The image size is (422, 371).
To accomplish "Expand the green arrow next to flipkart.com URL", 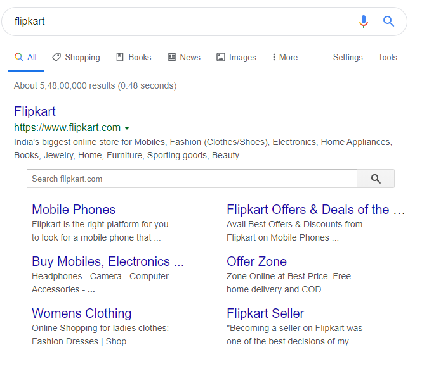I will point(128,128).
